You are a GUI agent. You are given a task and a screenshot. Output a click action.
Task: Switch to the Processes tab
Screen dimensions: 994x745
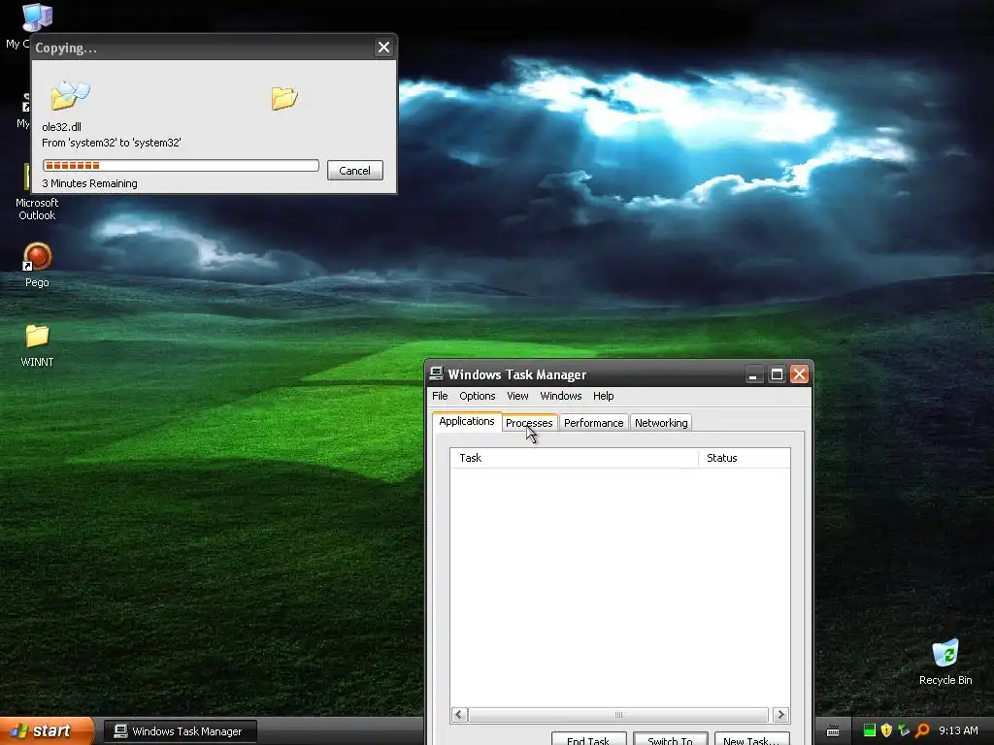(529, 423)
